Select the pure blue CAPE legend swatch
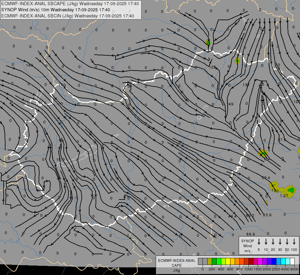The height and width of the screenshot is (275, 300). click(274, 261)
